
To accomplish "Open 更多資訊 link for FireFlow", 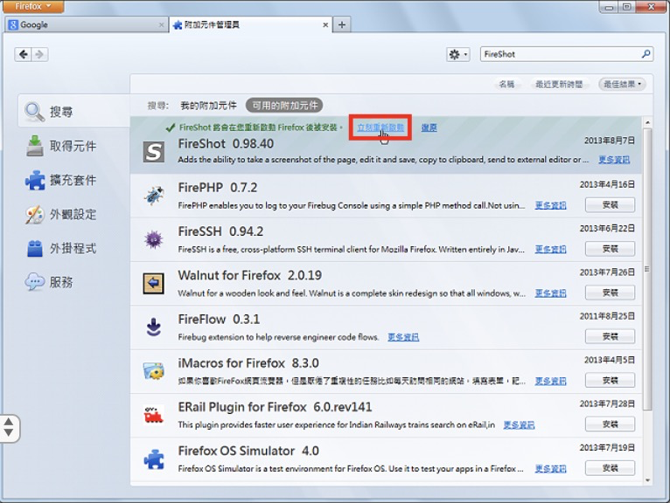I will 403,337.
